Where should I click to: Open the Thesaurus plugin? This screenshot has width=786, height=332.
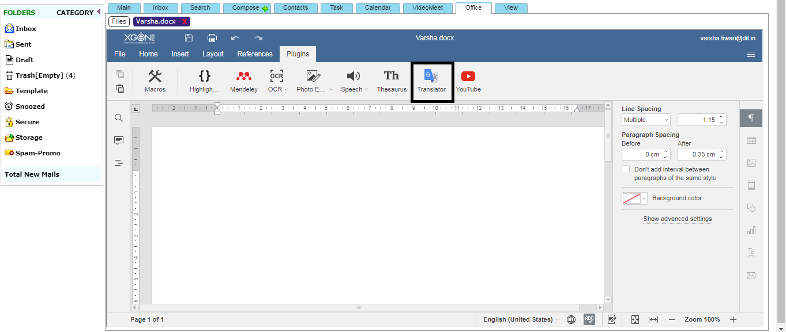tap(392, 81)
